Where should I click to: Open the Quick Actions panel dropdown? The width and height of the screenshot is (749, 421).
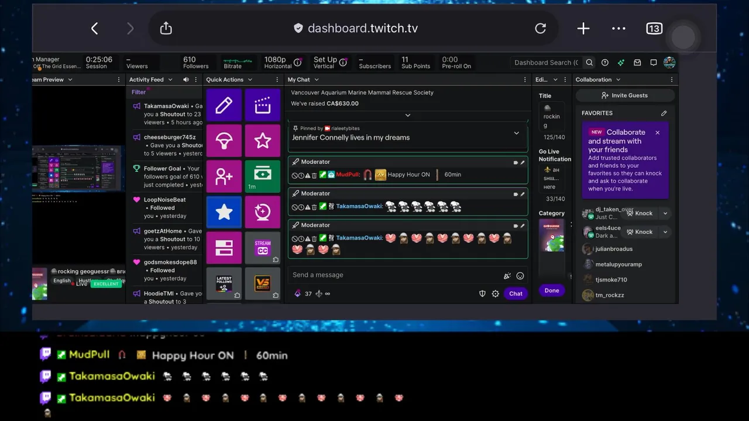pyautogui.click(x=250, y=80)
